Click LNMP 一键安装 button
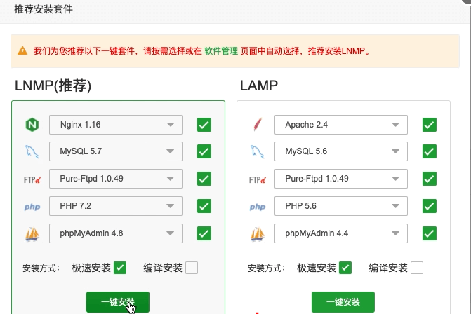The width and height of the screenshot is (471, 314). click(118, 302)
